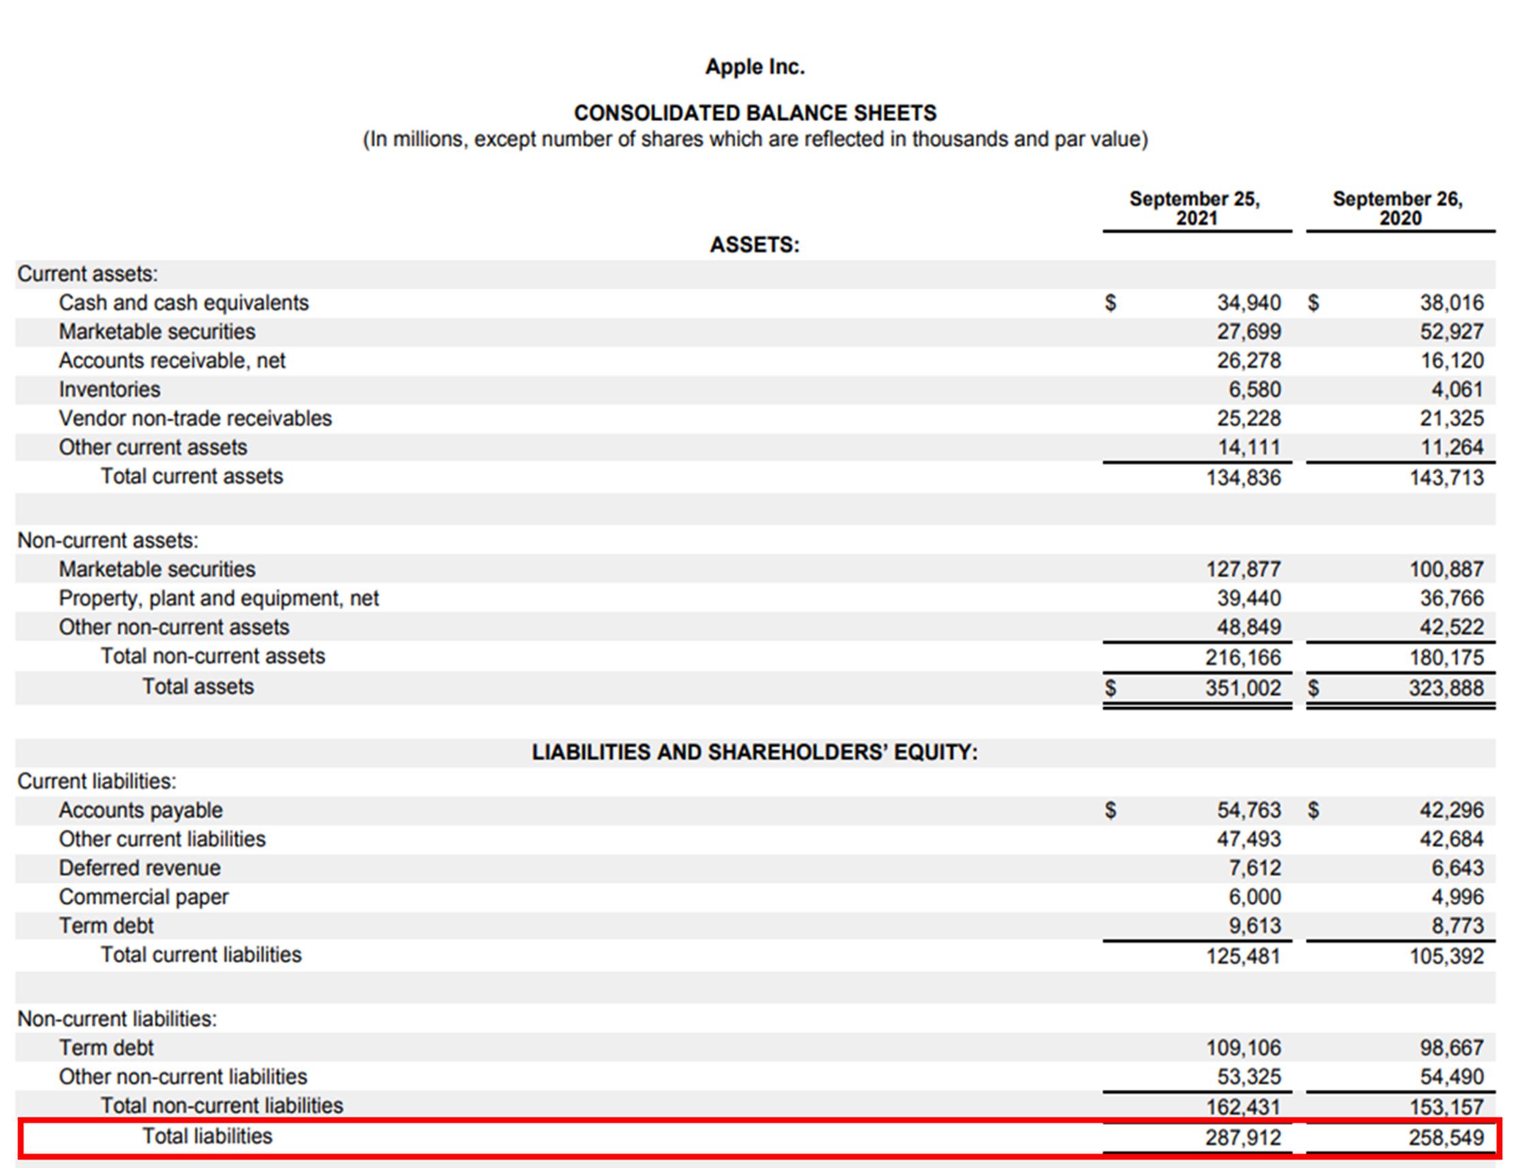Viewport: 1519px width, 1168px height.
Task: Click the 'Total assets' row label
Action: pyautogui.click(x=198, y=687)
